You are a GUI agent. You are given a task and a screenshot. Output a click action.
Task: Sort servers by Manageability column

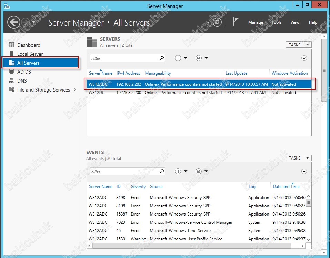tap(158, 73)
